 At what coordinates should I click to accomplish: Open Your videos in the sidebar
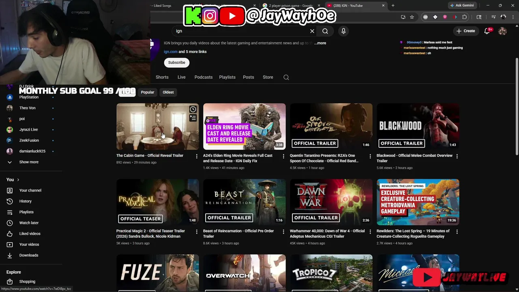point(29,245)
